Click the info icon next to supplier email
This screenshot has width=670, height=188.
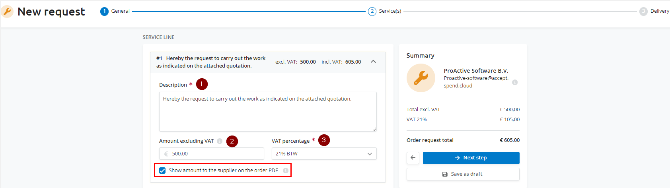tap(515, 82)
